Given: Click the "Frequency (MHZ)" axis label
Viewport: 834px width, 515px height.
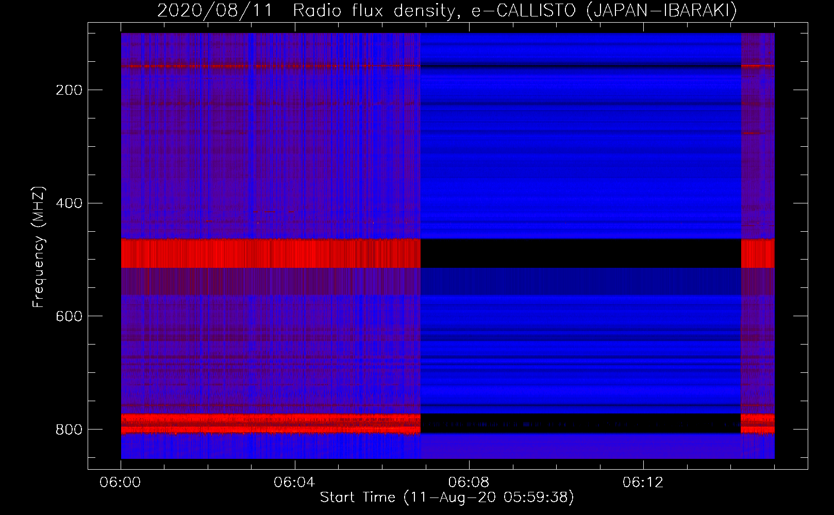Looking at the screenshot, I should click(x=38, y=247).
